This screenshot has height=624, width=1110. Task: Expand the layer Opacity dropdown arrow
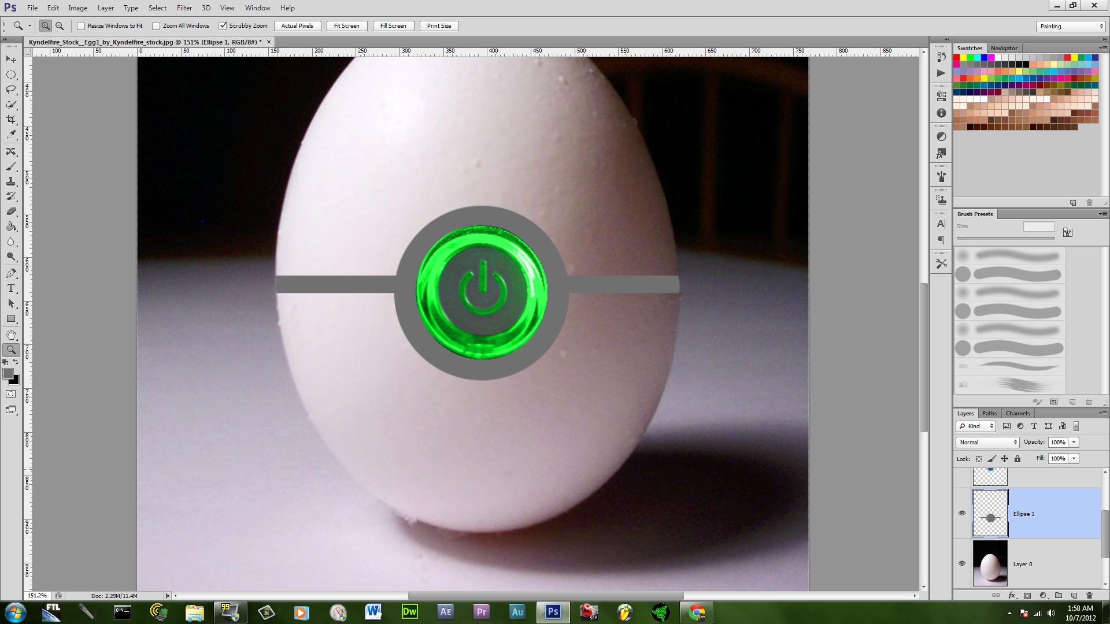click(1074, 442)
